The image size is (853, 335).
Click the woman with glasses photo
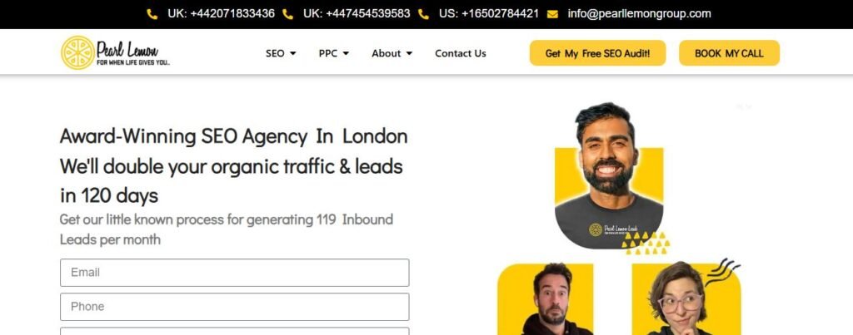(686, 298)
